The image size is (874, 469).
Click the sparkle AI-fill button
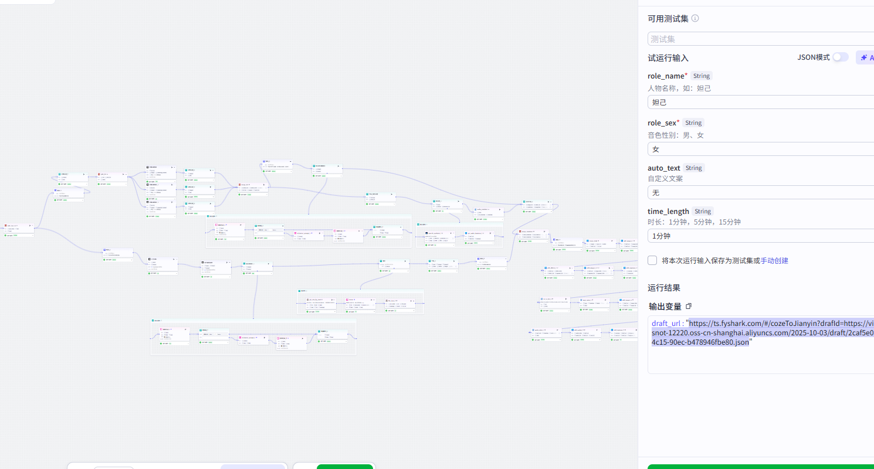pyautogui.click(x=865, y=57)
